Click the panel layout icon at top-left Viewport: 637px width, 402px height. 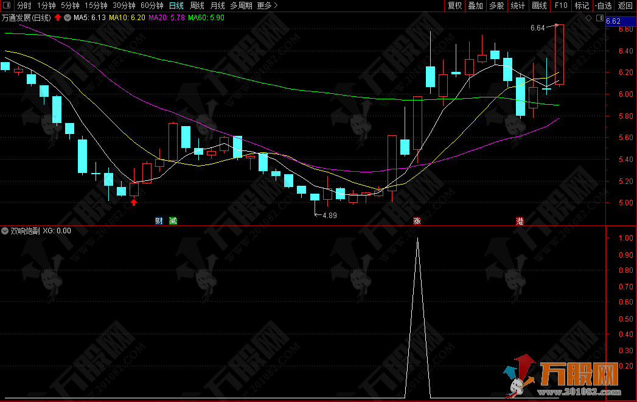(7, 5)
